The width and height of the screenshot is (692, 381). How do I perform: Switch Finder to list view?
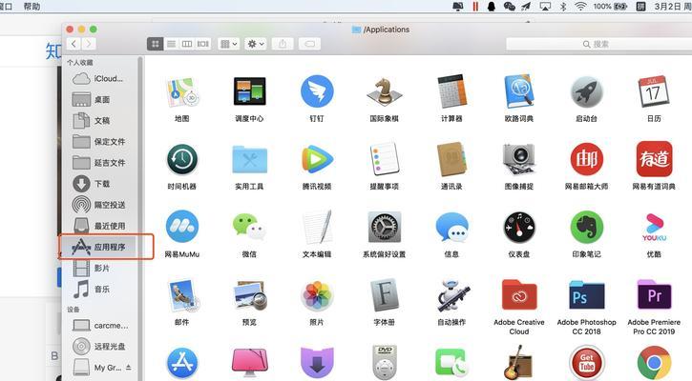[x=171, y=44]
